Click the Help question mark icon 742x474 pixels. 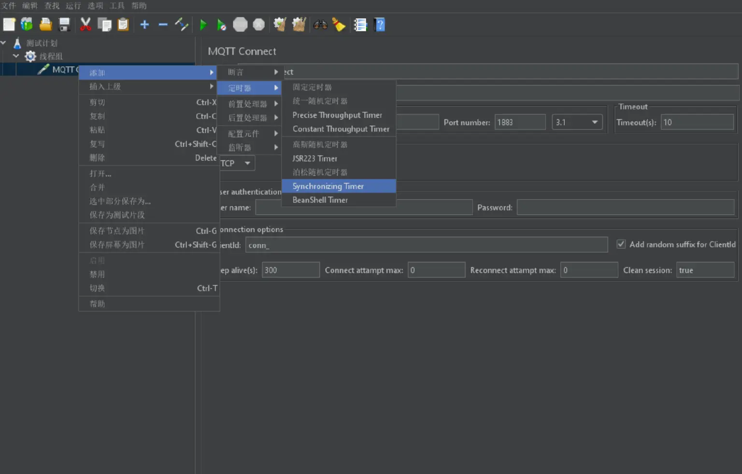tap(380, 25)
